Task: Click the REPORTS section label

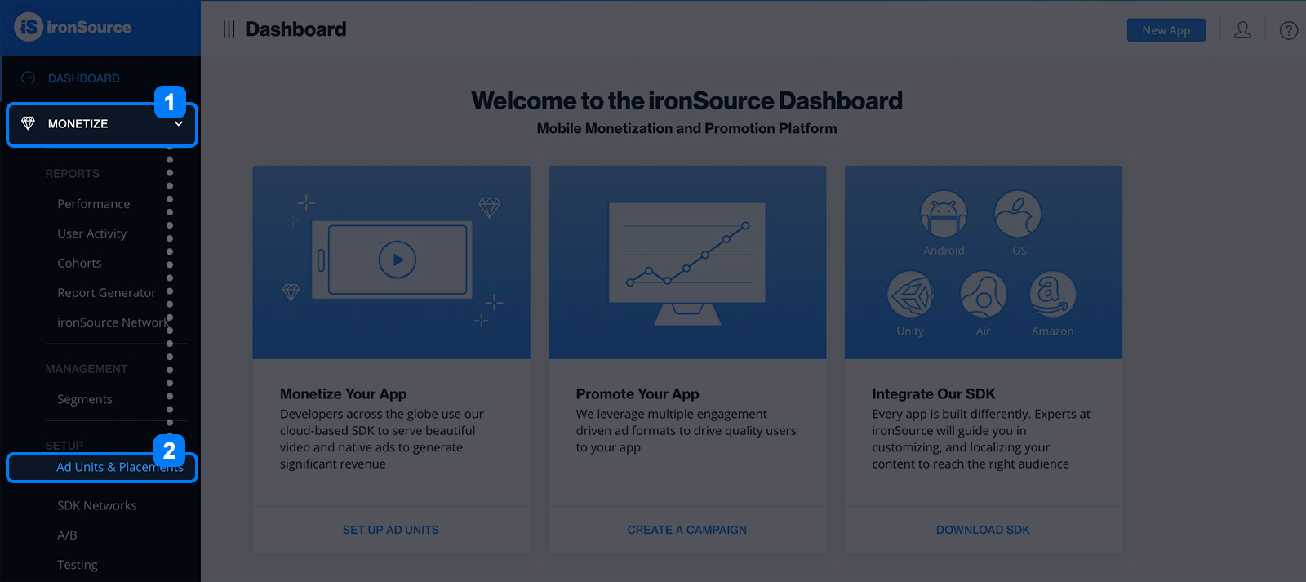Action: (x=72, y=174)
